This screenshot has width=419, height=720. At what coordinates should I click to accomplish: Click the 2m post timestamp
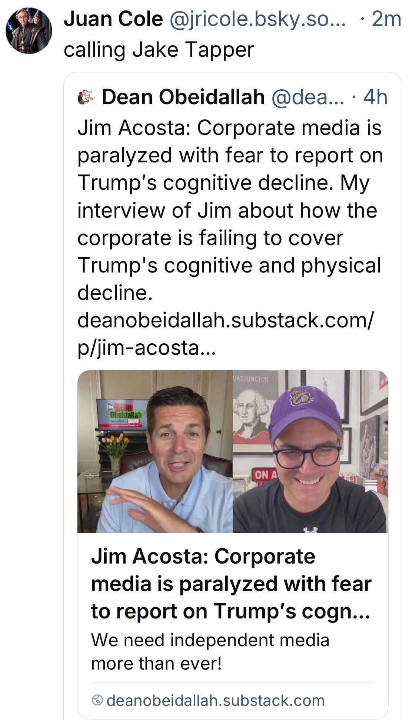[386, 19]
